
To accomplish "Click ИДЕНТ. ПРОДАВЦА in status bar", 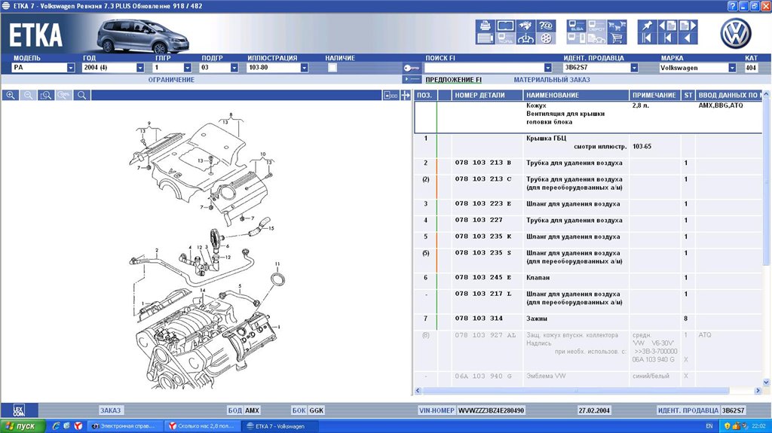I will click(x=688, y=410).
